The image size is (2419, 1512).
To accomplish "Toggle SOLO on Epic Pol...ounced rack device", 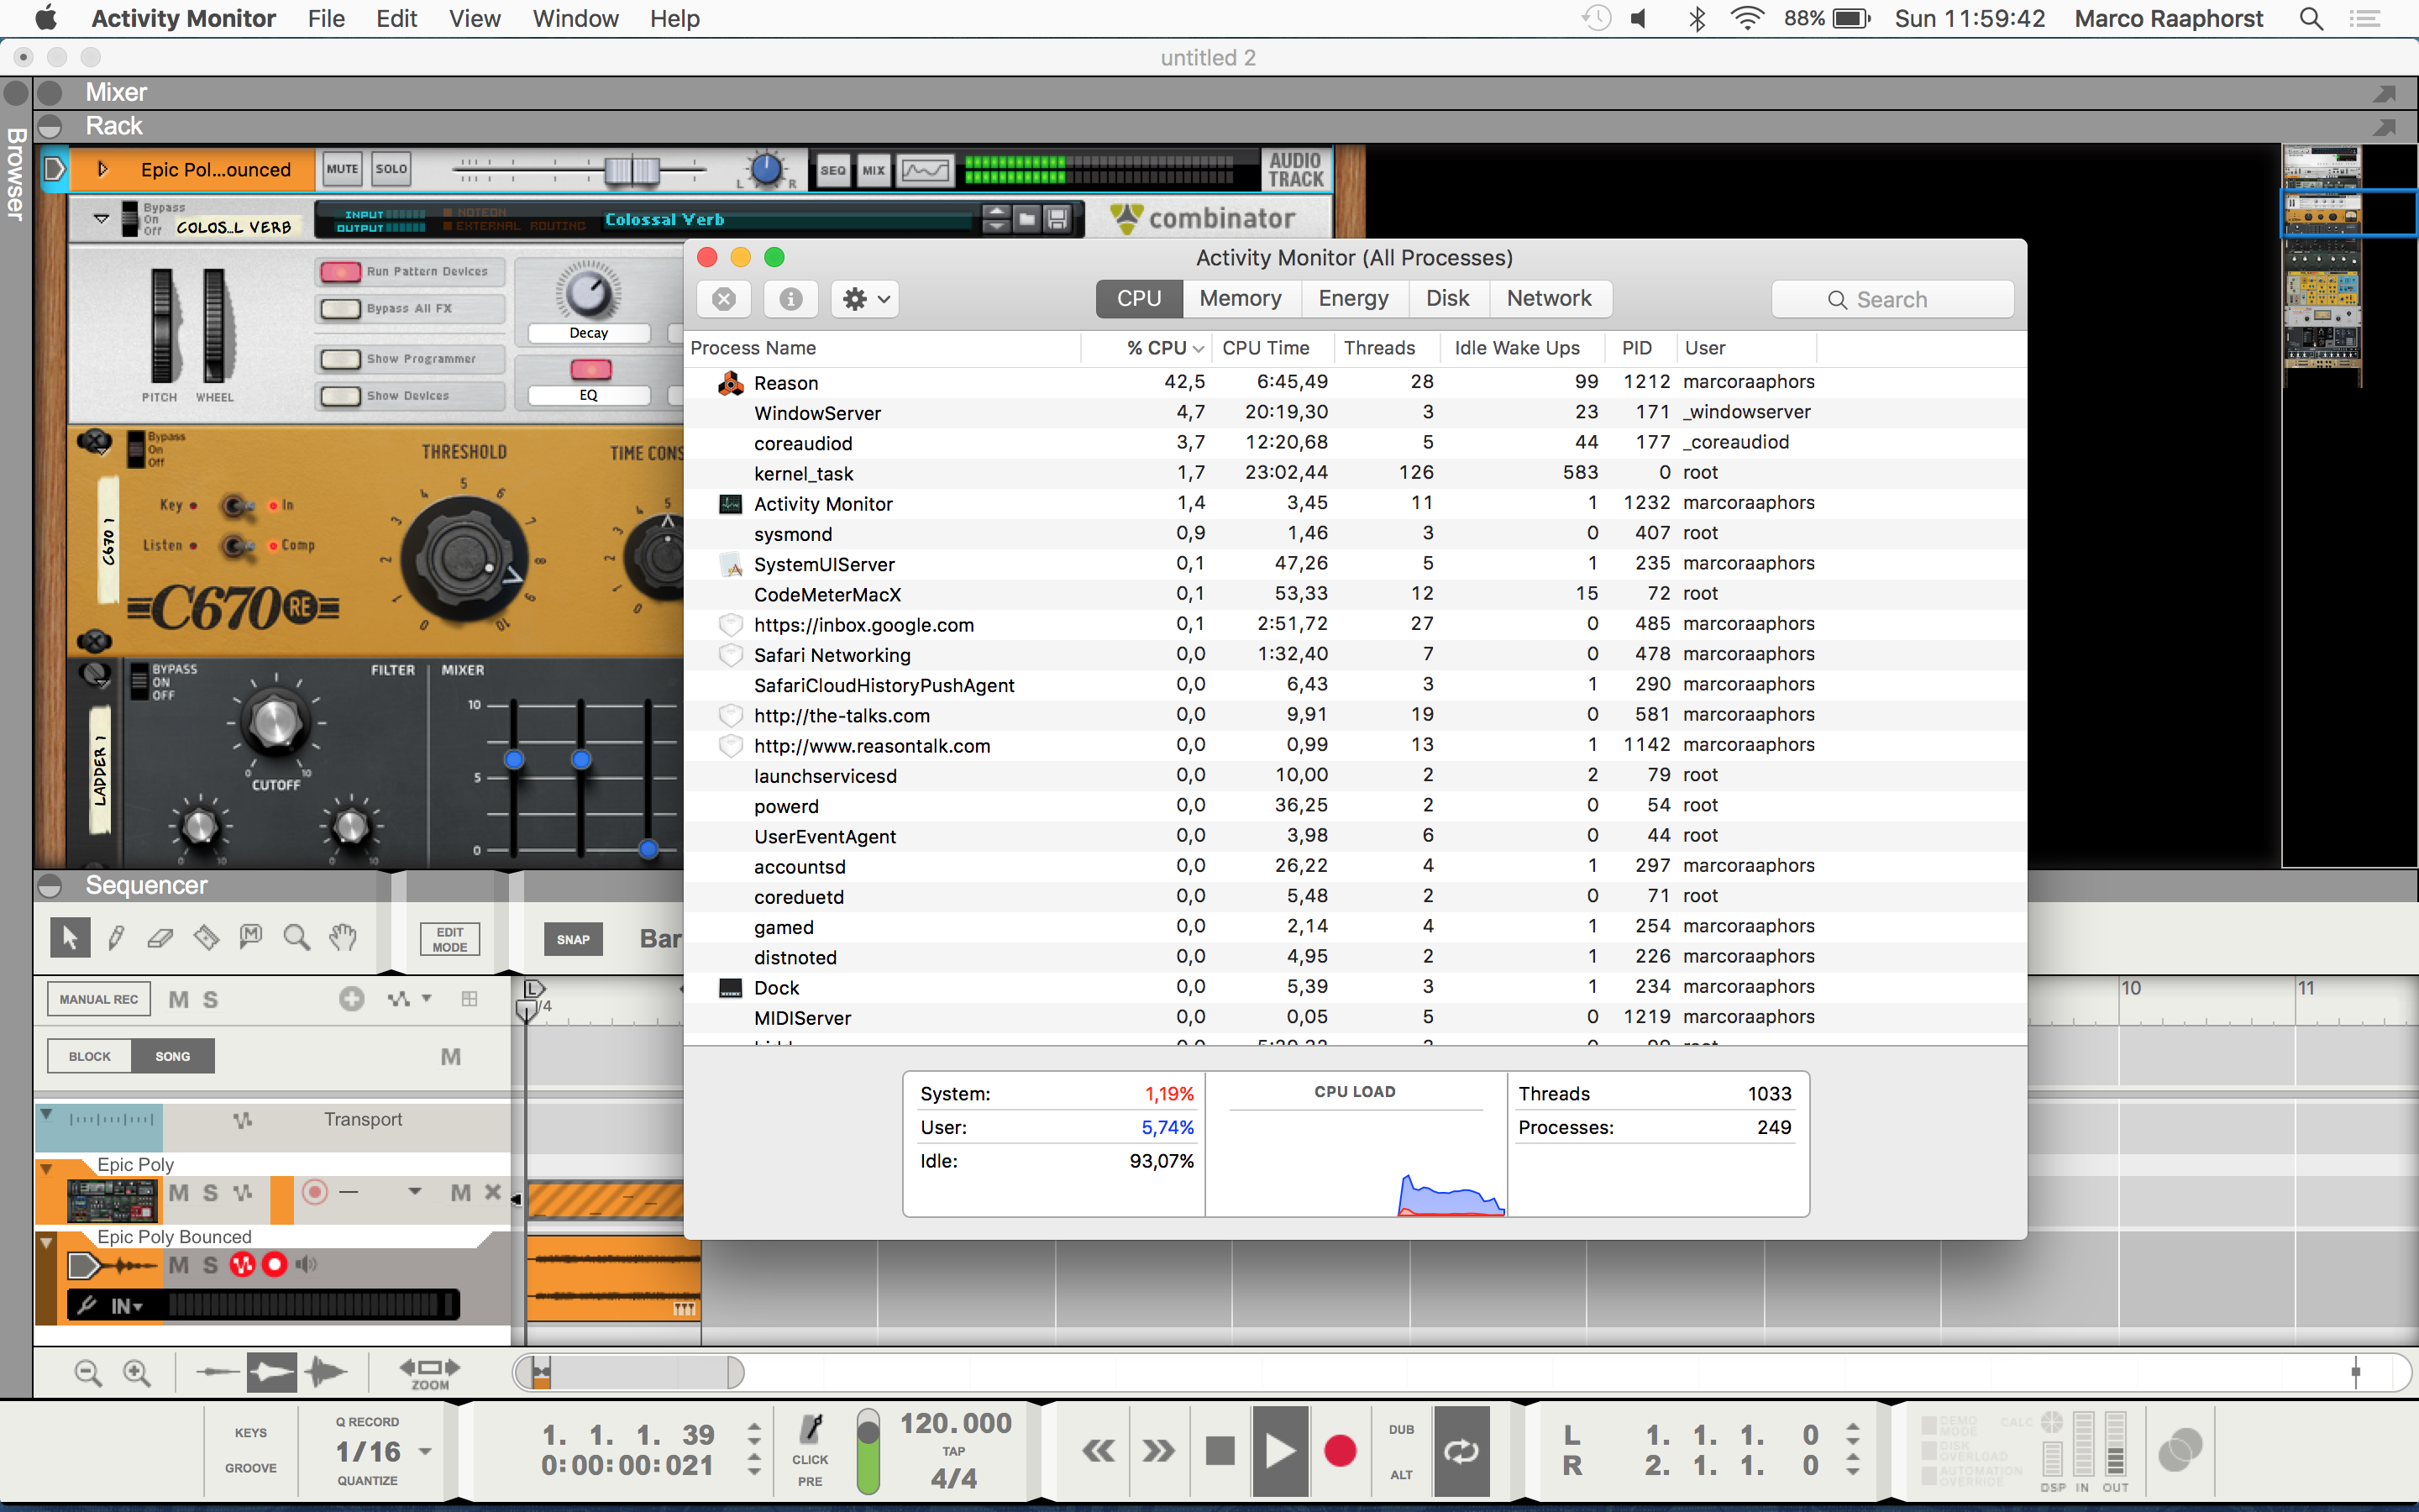I will tap(391, 169).
